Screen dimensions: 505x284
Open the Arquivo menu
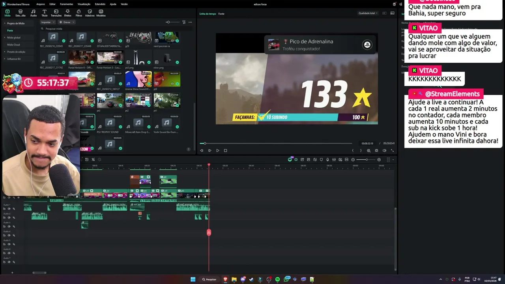point(40,4)
